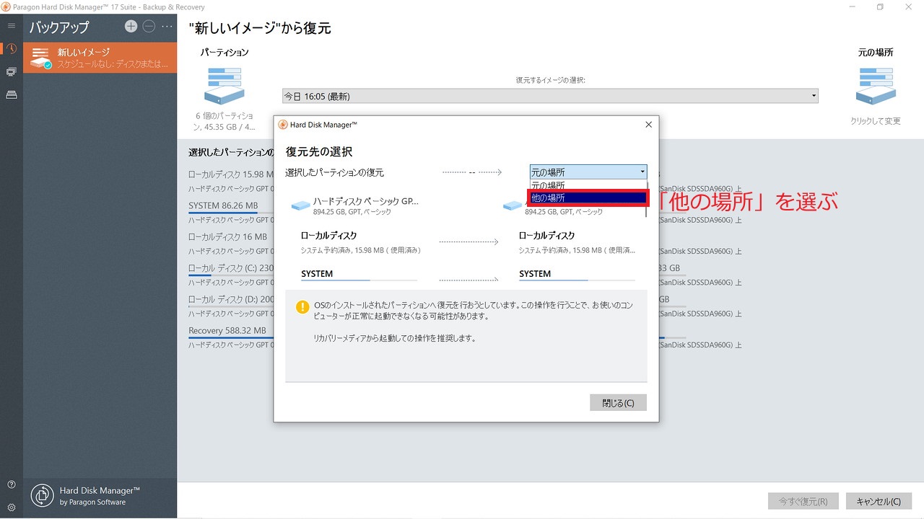Click the 今すぐ復元(R) button
This screenshot has width=924, height=519.
pos(803,502)
